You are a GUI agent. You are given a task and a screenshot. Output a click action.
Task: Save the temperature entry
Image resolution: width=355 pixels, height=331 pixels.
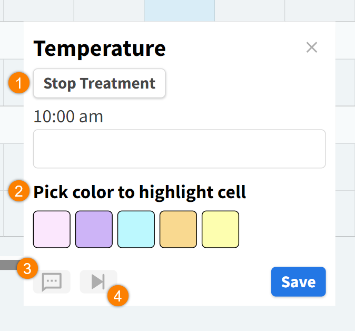298,282
